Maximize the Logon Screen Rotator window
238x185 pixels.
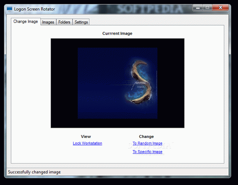207,8
